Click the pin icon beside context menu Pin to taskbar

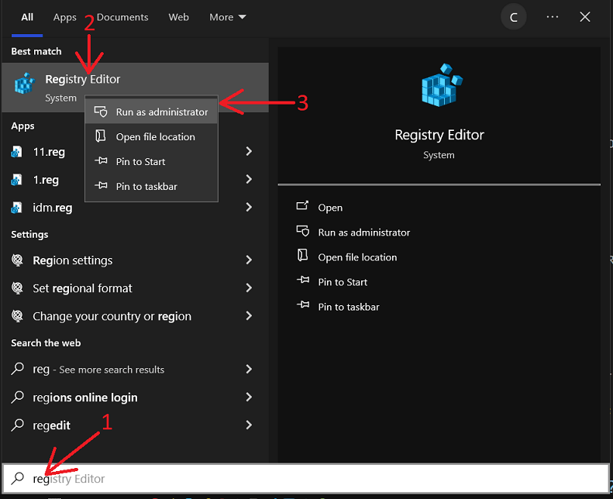(x=101, y=186)
